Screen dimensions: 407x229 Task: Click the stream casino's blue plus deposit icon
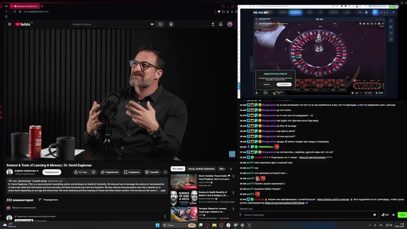click(375, 12)
